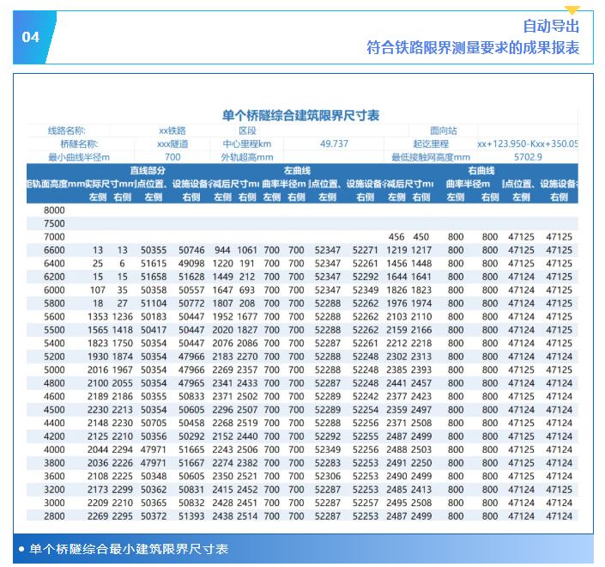Select the 直线部分 column group header
Image resolution: width=605 pixels, height=567 pixels.
148,170
